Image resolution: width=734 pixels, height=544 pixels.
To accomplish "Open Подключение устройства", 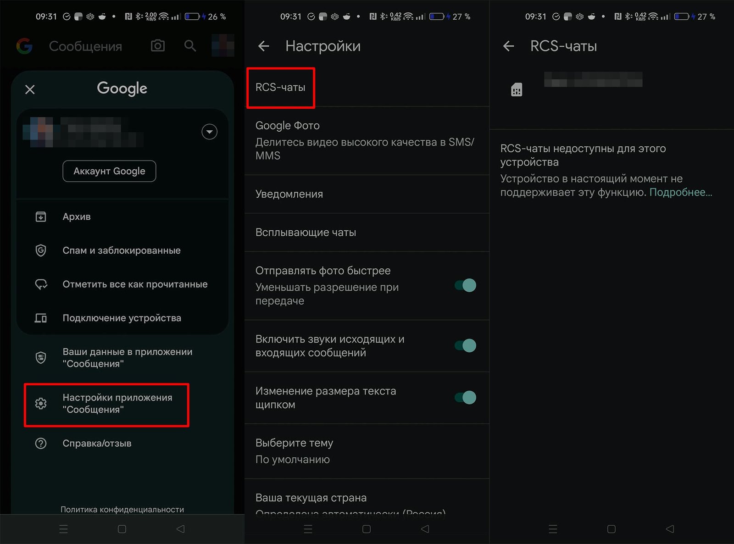I will (122, 318).
